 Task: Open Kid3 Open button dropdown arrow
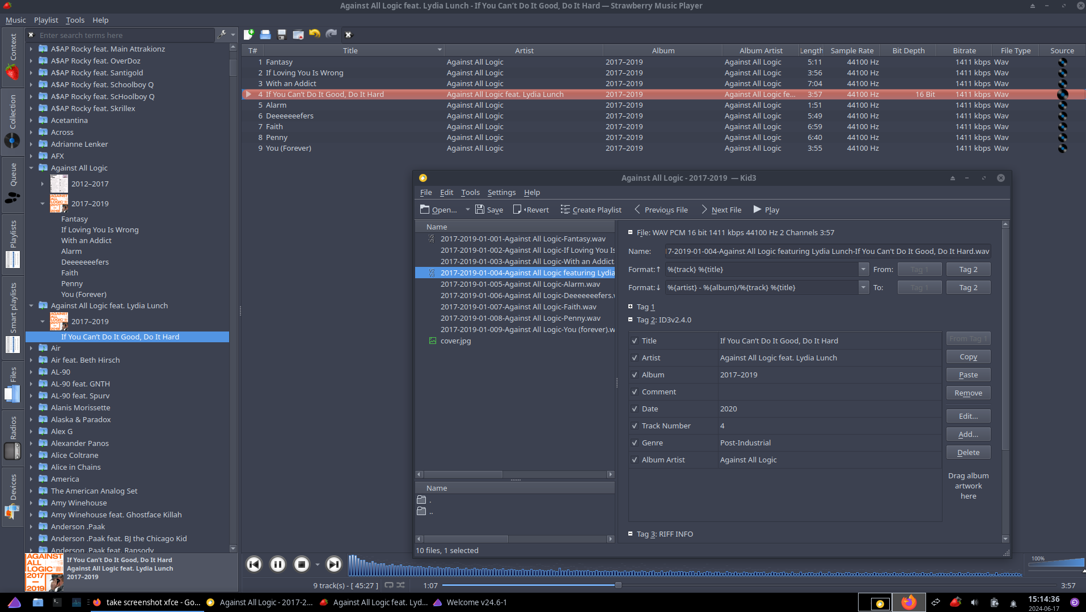coord(467,210)
